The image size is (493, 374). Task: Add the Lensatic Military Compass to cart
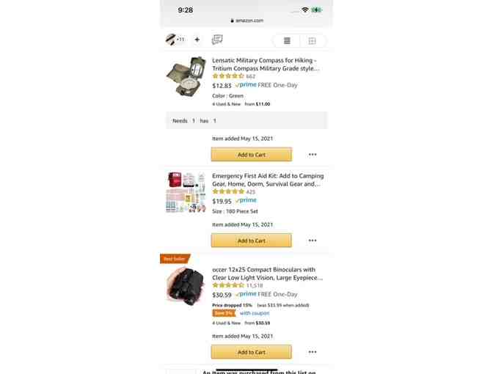[252, 155]
